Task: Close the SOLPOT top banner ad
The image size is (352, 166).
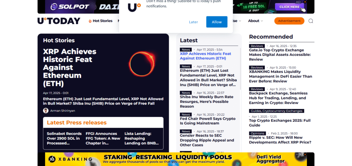Action: 305,2
